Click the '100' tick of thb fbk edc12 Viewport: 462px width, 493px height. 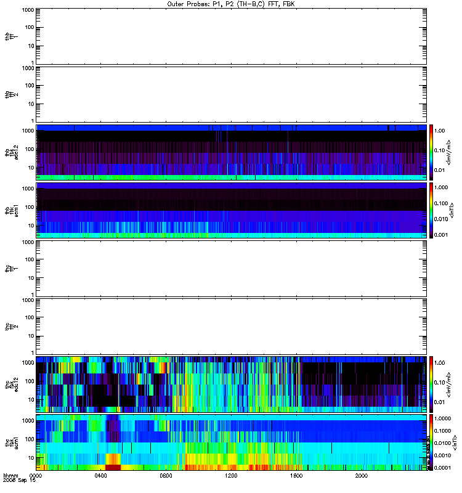click(x=30, y=149)
